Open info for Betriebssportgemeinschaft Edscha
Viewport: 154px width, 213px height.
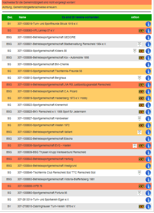(x=148, y=139)
